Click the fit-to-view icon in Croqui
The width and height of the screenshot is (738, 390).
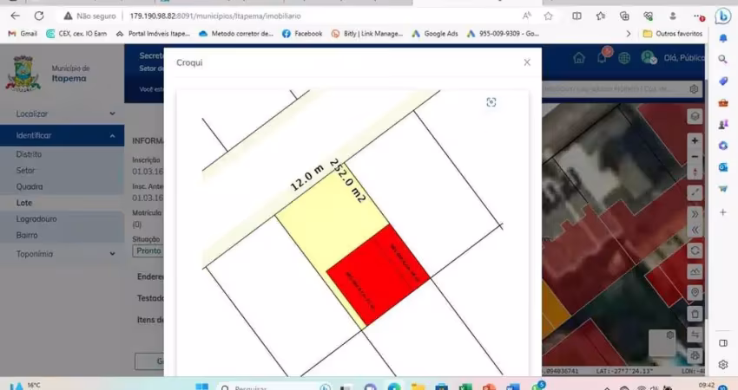(x=491, y=102)
